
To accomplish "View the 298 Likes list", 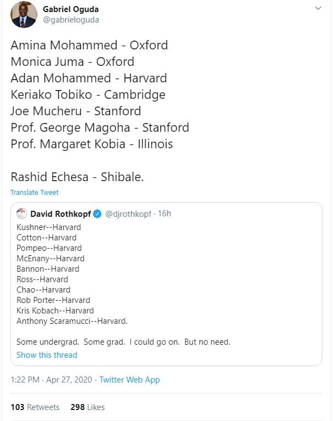I will pos(87,407).
